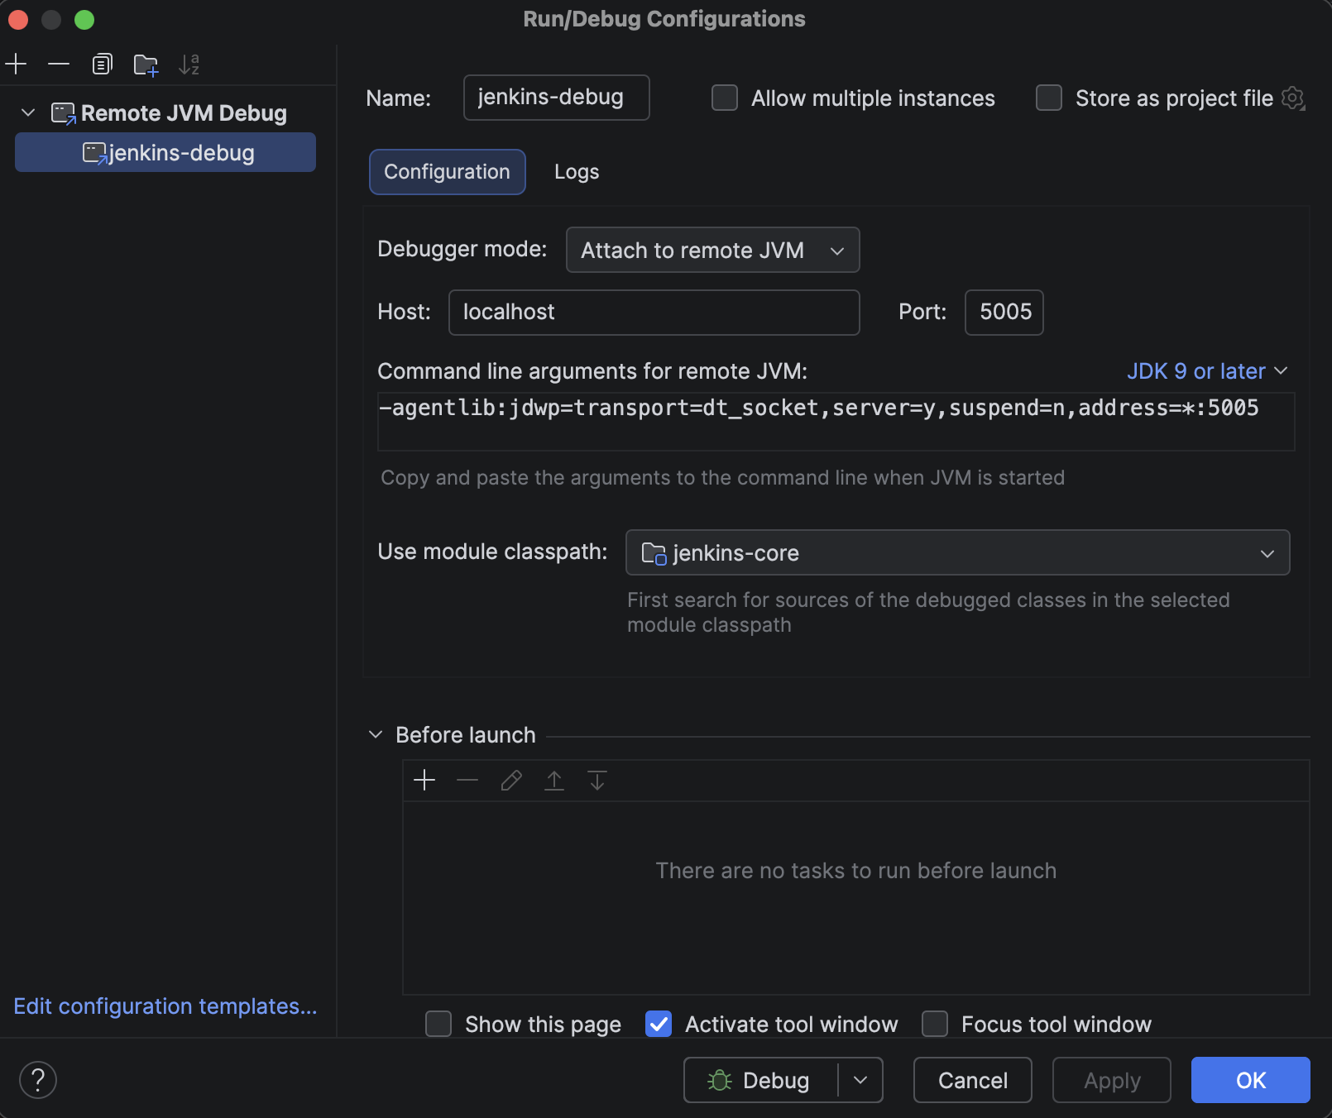
Task: Check the Store as project file box
Action: (x=1049, y=98)
